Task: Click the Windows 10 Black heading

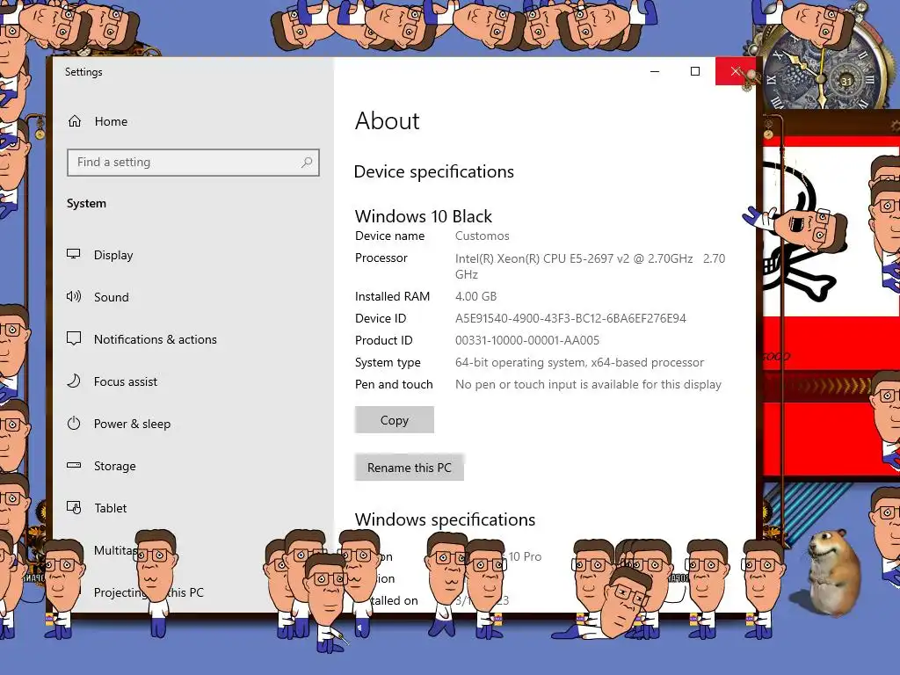Action: [424, 216]
